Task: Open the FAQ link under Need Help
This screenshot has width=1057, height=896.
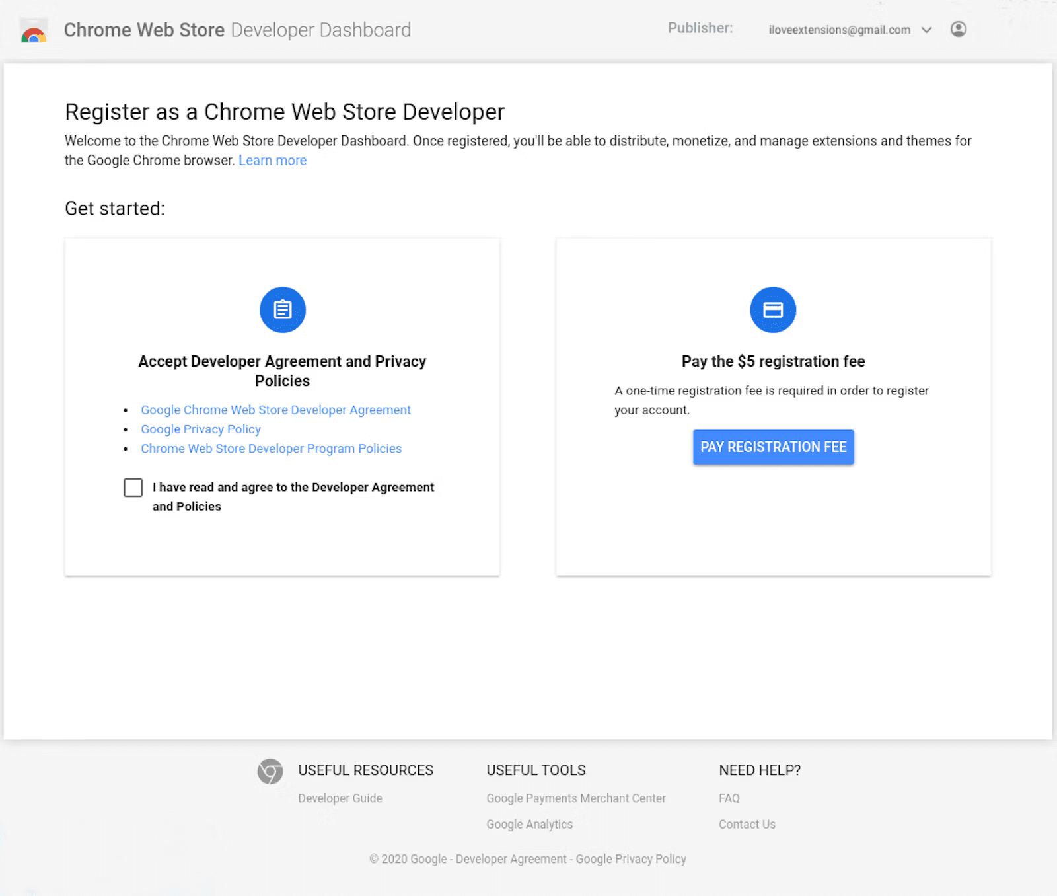Action: [729, 798]
